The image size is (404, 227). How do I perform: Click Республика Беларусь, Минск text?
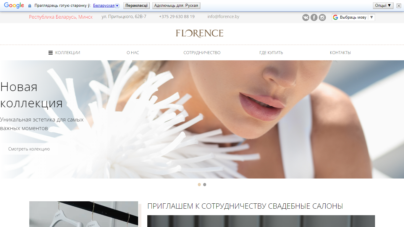61,17
